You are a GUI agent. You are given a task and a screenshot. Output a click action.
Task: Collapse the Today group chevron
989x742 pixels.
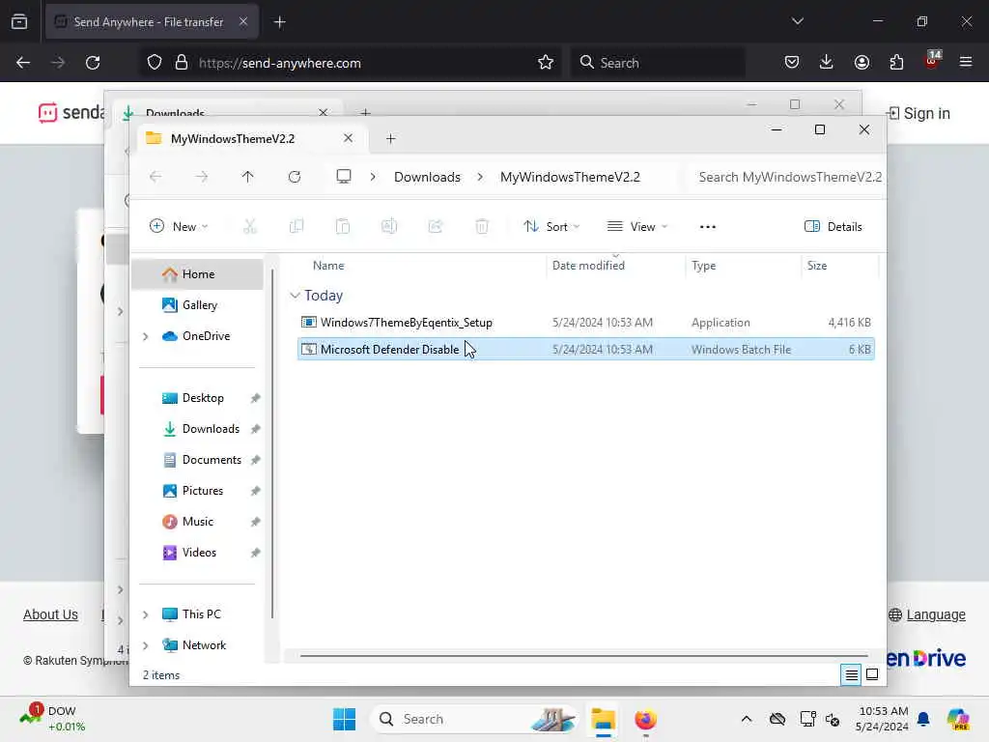[295, 296]
